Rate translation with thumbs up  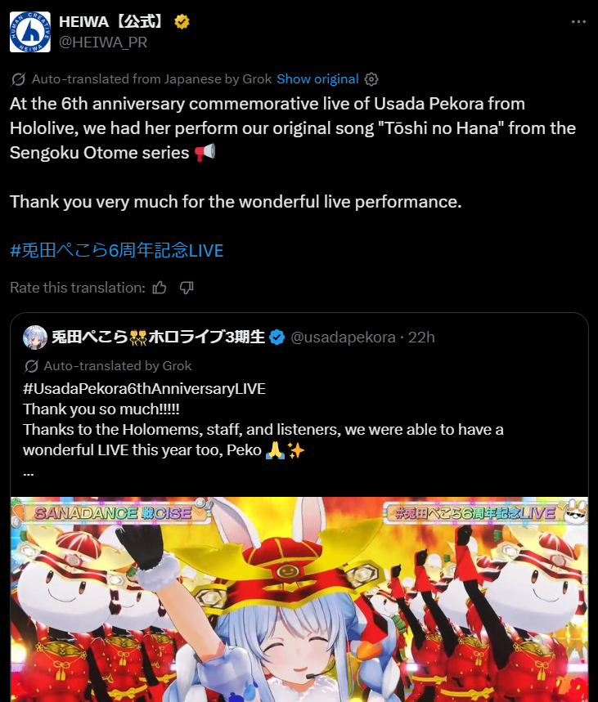pos(160,288)
